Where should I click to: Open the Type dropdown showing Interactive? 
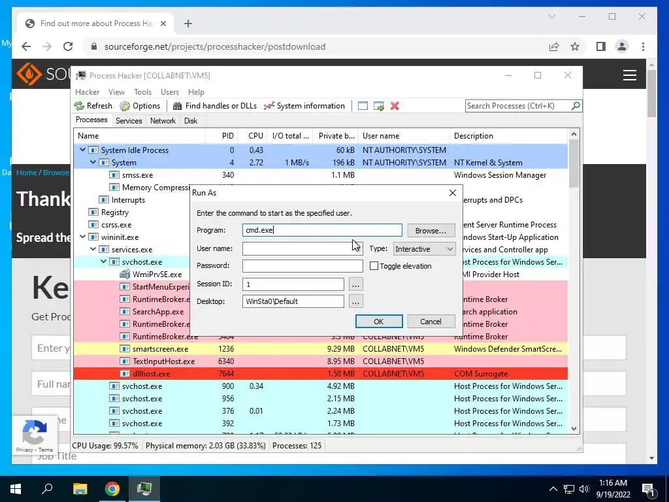coord(424,249)
